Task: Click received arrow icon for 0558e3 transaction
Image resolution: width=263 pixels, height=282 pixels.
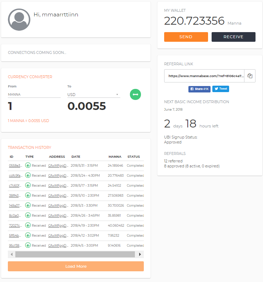Action: coord(28,165)
